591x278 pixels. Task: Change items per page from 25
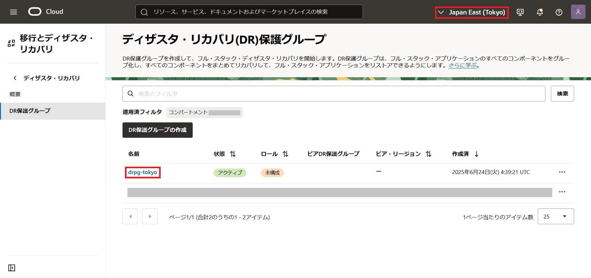(556, 216)
